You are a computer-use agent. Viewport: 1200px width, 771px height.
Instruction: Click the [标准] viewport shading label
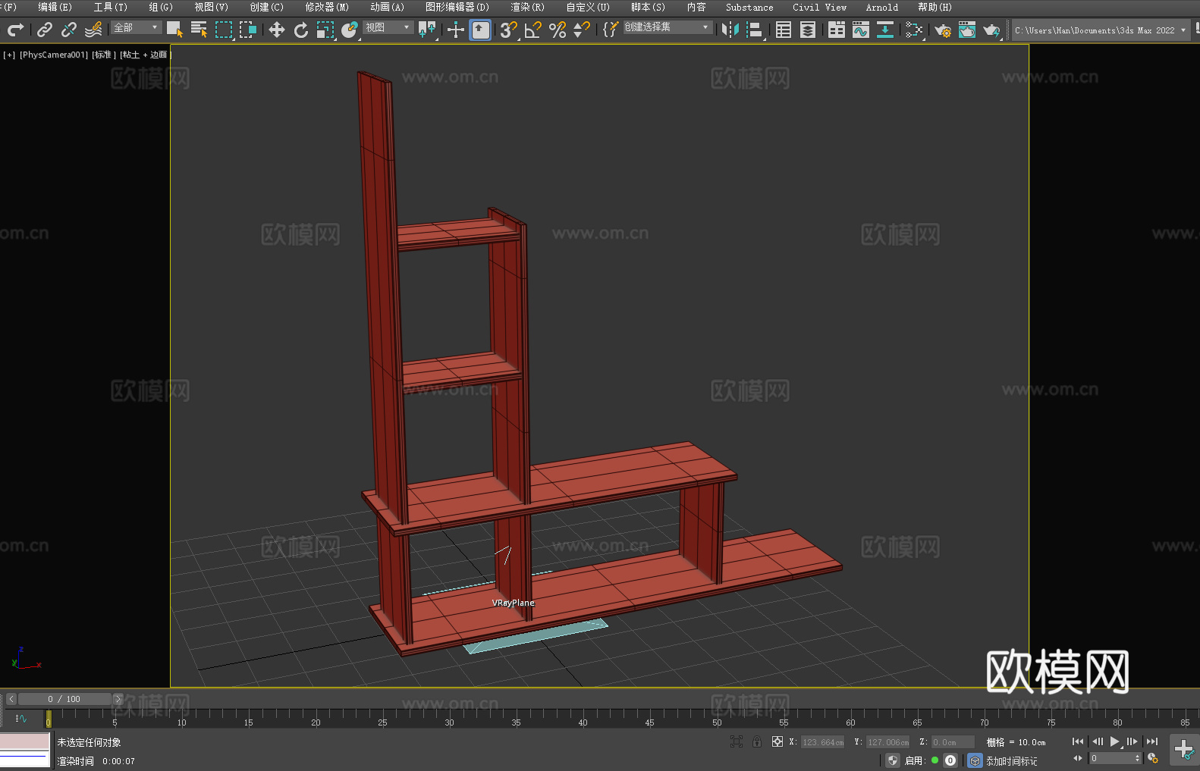point(104,55)
